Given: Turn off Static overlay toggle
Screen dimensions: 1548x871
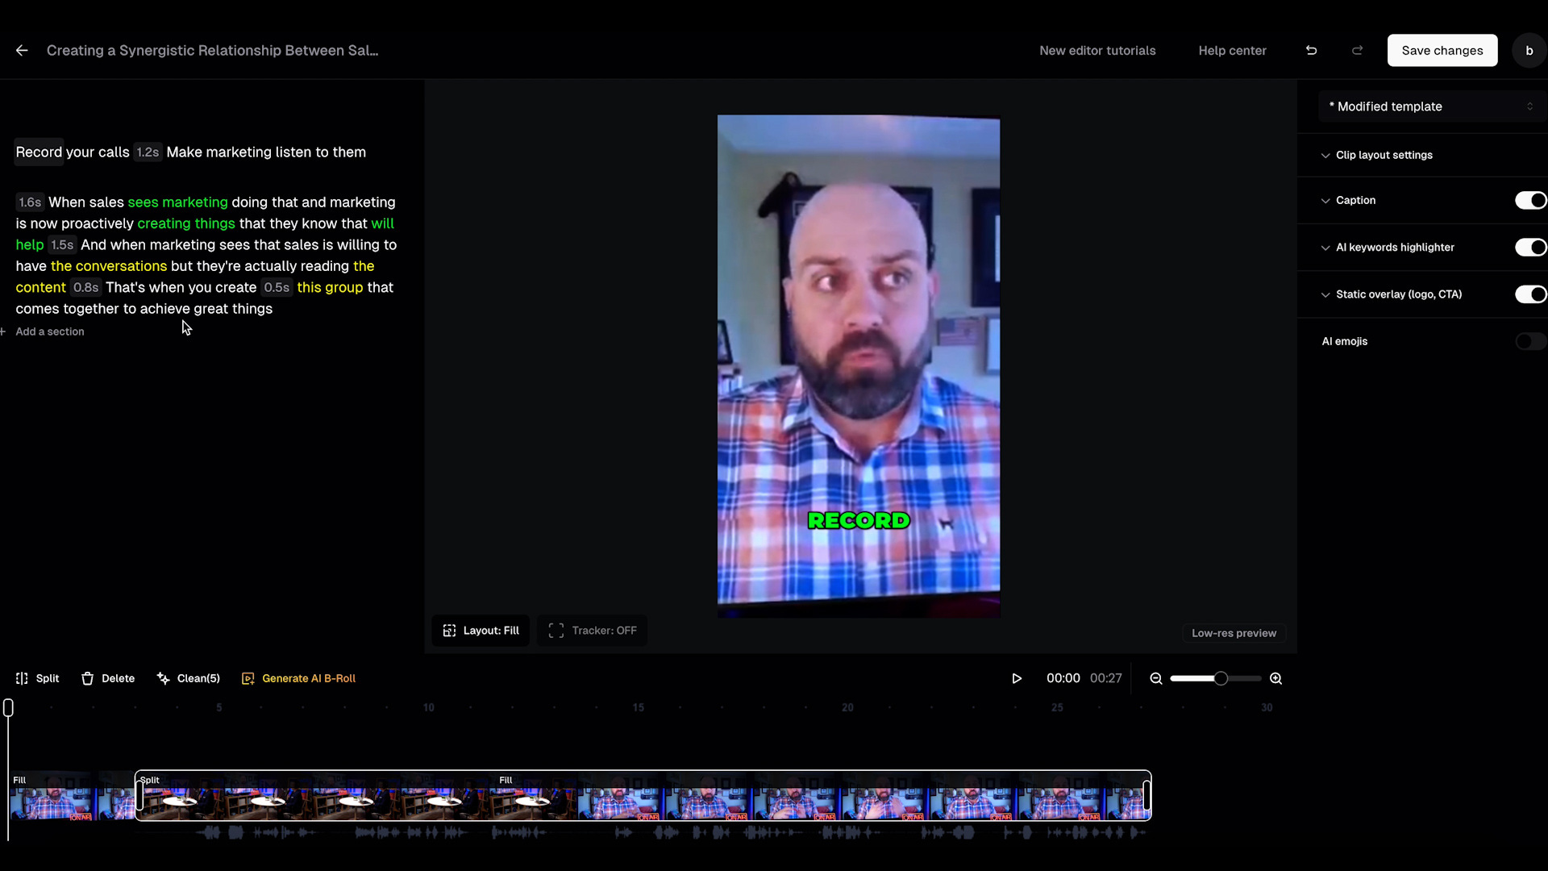Looking at the screenshot, I should [1529, 294].
